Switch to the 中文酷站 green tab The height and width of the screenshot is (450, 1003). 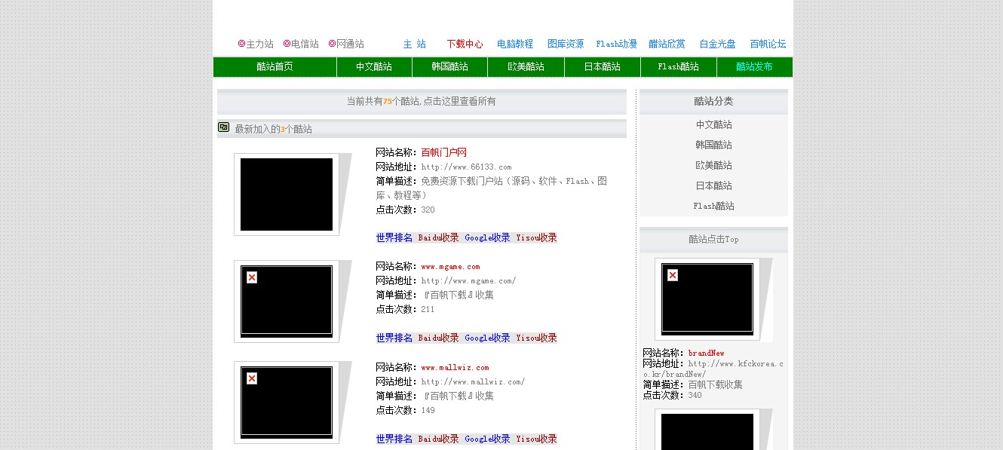click(x=374, y=67)
